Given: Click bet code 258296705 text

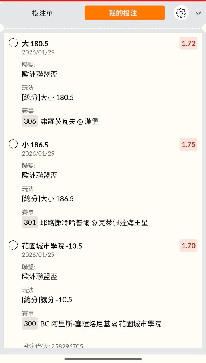Looking at the screenshot, I should point(53,346).
